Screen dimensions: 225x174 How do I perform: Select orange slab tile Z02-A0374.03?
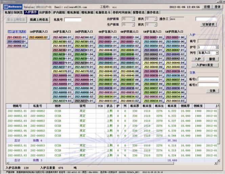coord(62,101)
